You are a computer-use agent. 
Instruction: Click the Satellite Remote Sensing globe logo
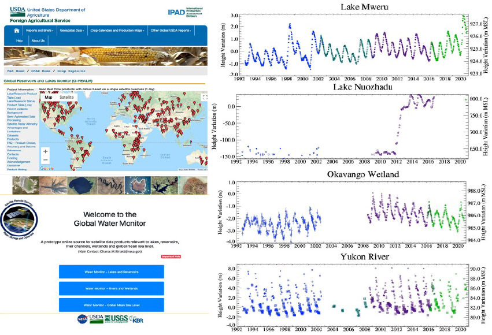pyautogui.click(x=20, y=219)
